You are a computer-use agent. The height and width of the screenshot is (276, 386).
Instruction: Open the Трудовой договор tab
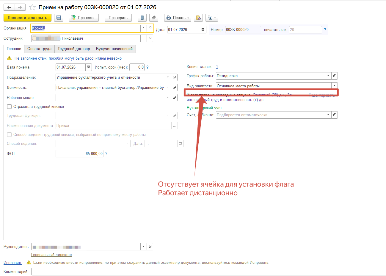74,49
